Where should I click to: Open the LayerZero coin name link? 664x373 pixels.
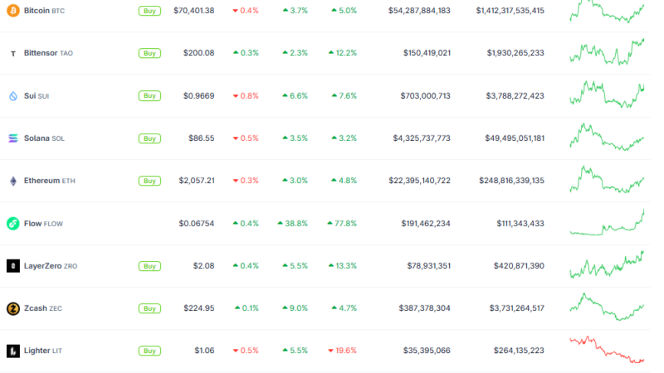click(46, 266)
